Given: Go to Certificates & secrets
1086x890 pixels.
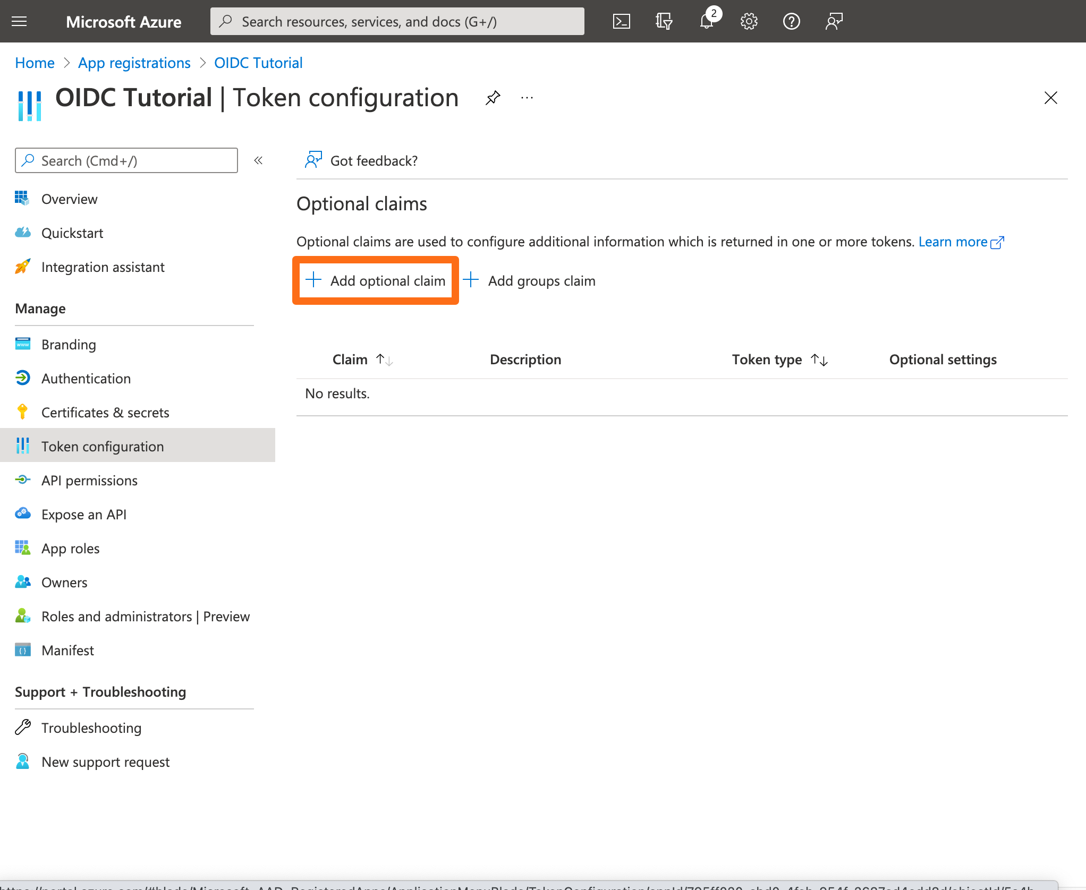Looking at the screenshot, I should pos(105,413).
